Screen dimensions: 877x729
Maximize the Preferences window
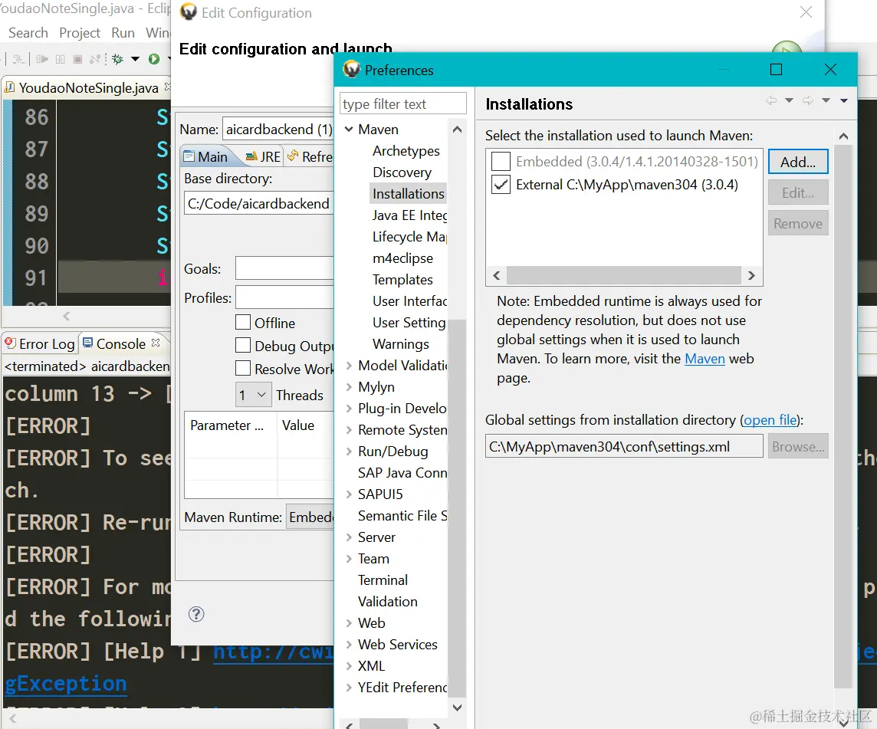click(776, 70)
